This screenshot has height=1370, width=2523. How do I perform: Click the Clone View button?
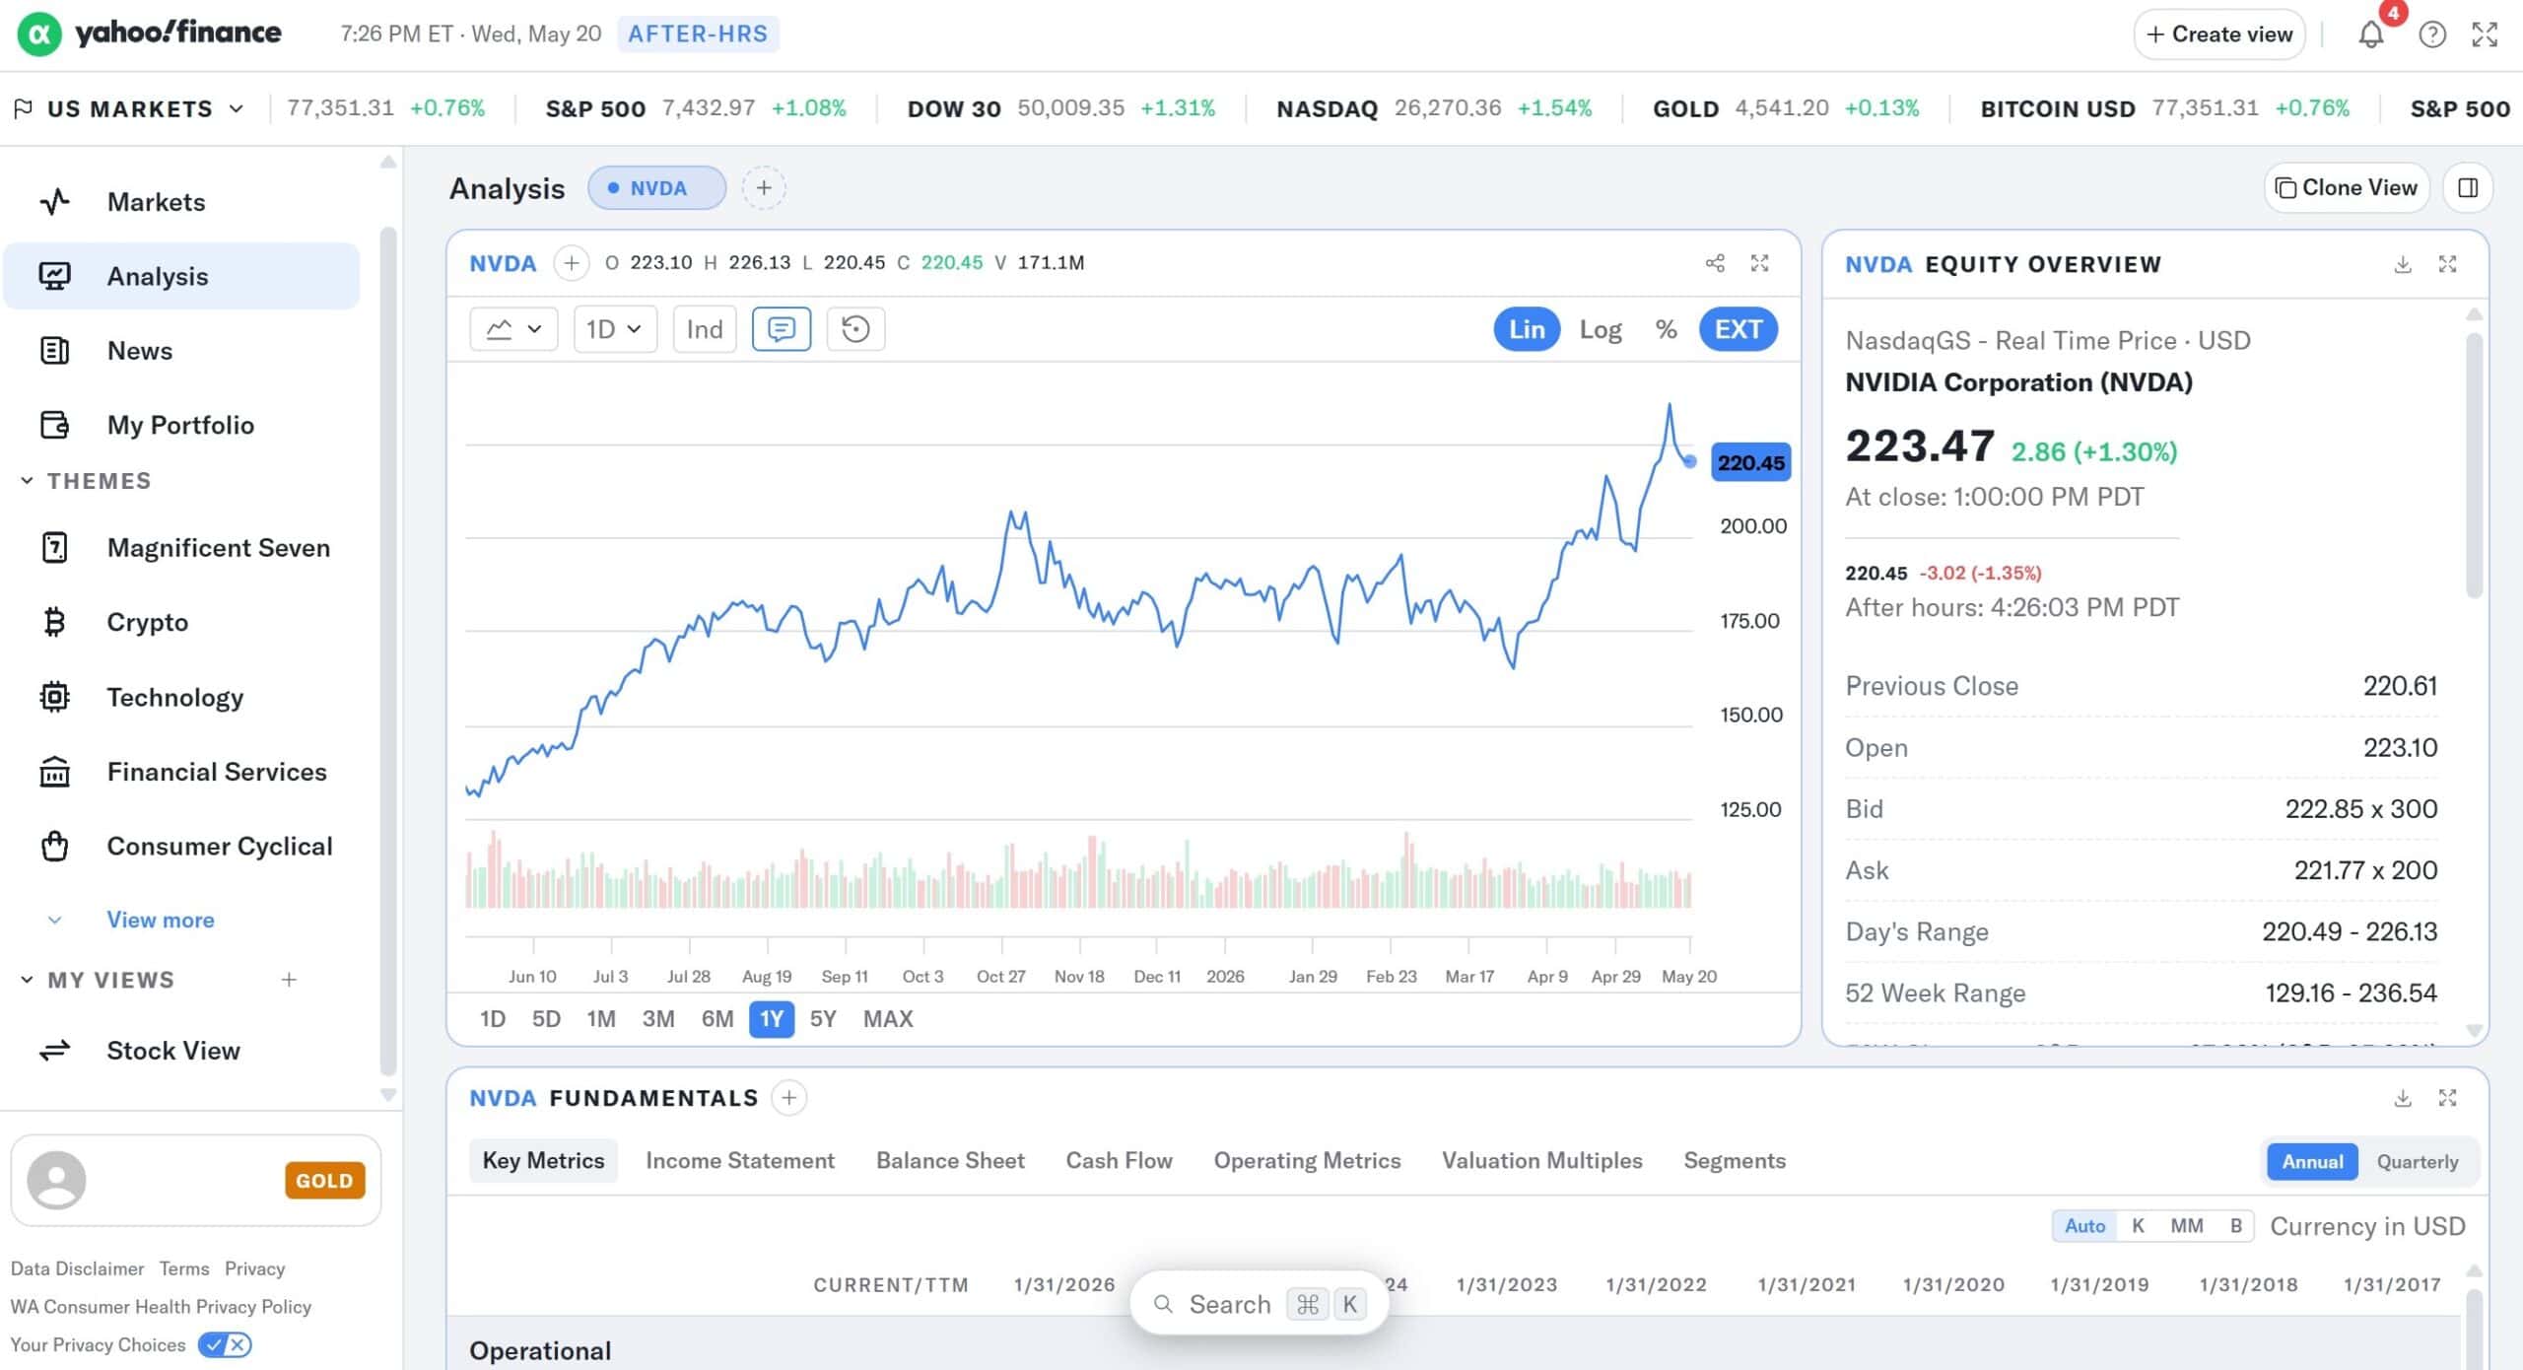pos(2346,187)
